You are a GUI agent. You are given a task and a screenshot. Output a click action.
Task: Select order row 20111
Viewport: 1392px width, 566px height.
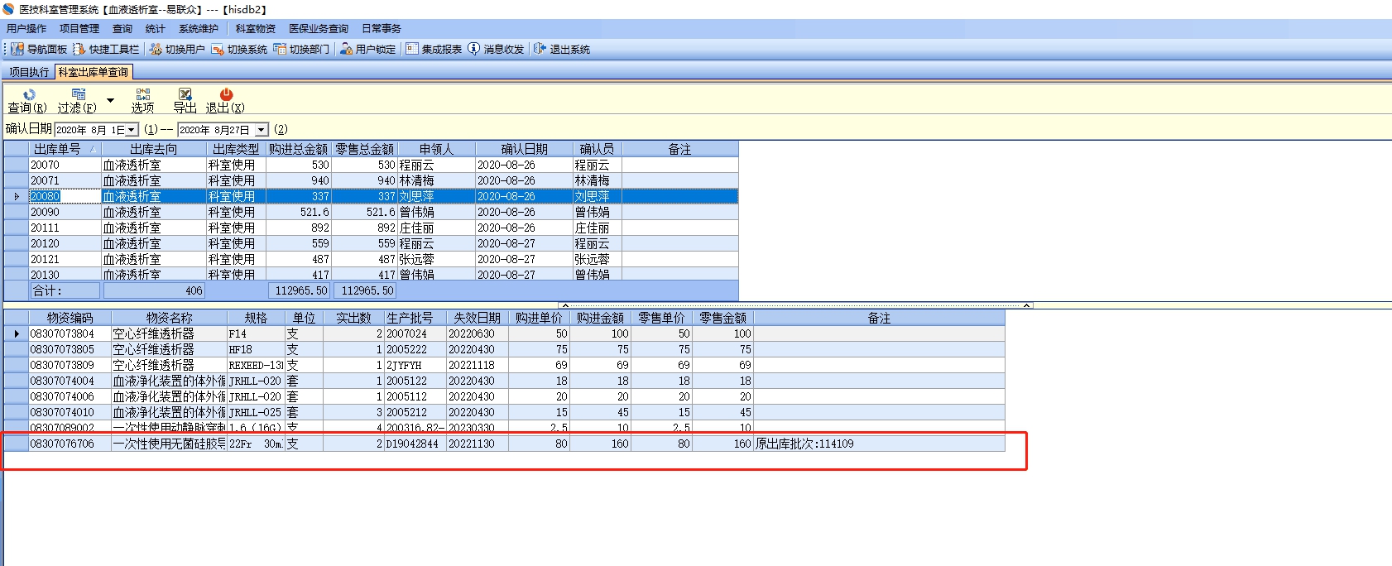pyautogui.click(x=371, y=228)
